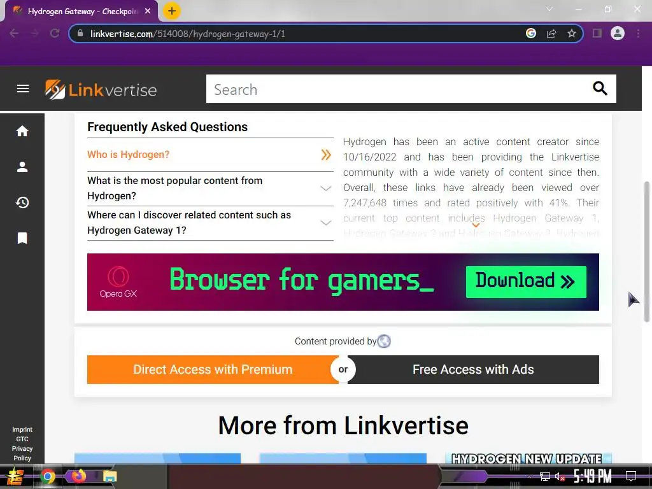Image resolution: width=652 pixels, height=489 pixels.
Task: Click the muted volume tray icon
Action: 560,476
